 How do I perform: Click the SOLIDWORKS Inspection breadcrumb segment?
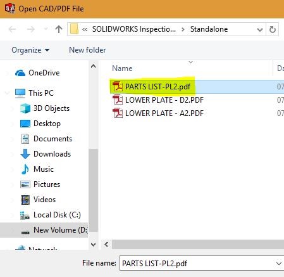pyautogui.click(x=134, y=29)
